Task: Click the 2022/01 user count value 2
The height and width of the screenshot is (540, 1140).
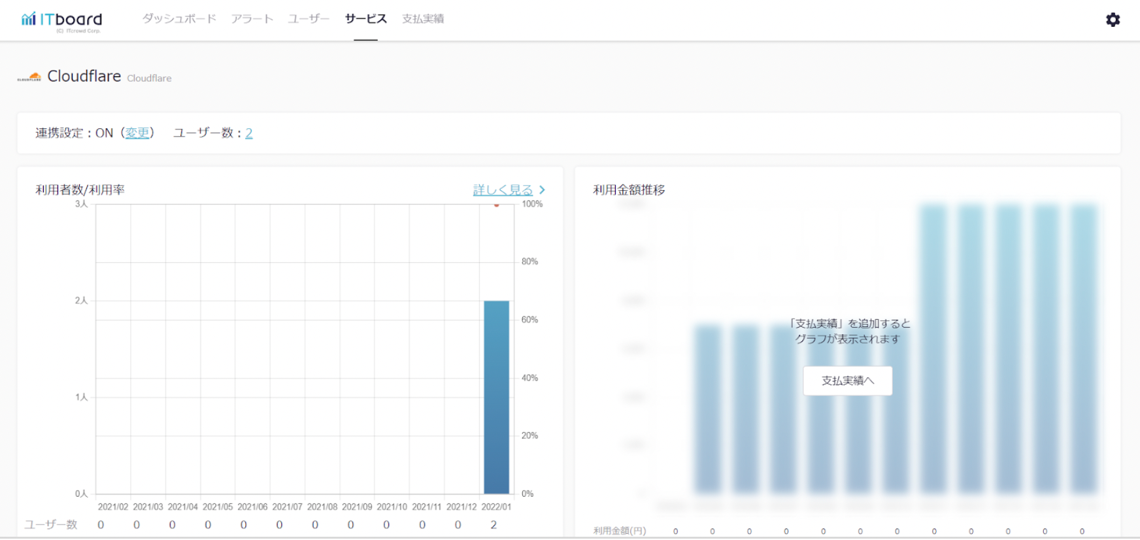Action: tap(494, 524)
